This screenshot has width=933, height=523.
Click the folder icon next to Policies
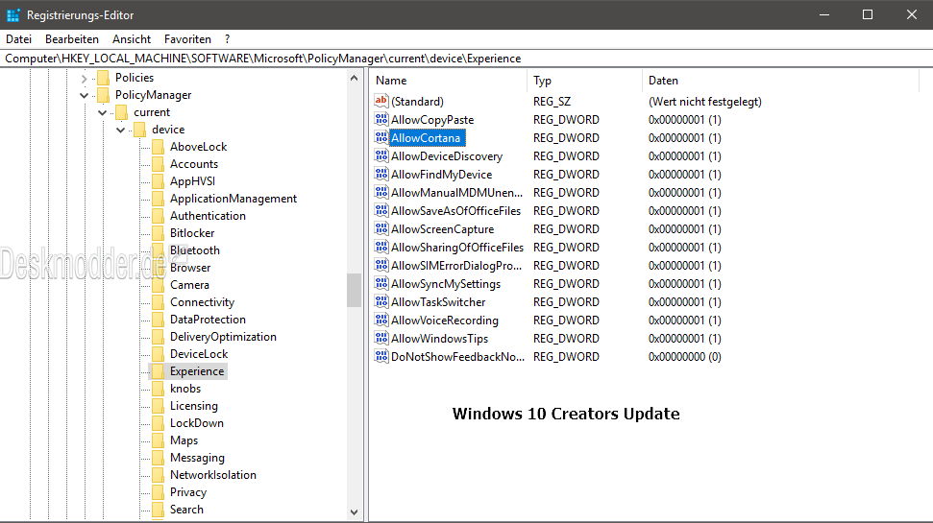click(x=104, y=78)
